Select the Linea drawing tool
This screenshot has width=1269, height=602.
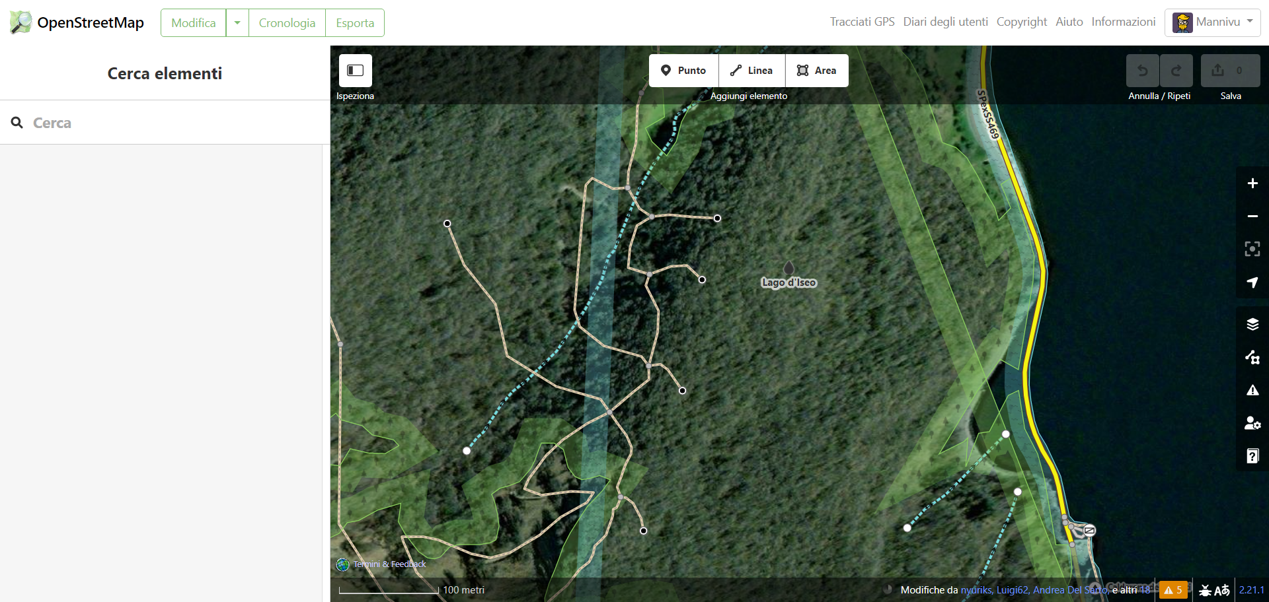point(751,70)
